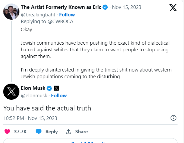Click the X logo in top-right corner
The width and height of the screenshot is (184, 143).
click(173, 8)
